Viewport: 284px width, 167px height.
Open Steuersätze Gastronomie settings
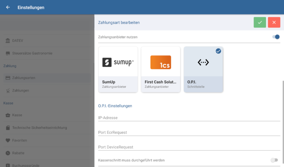coord(32,53)
